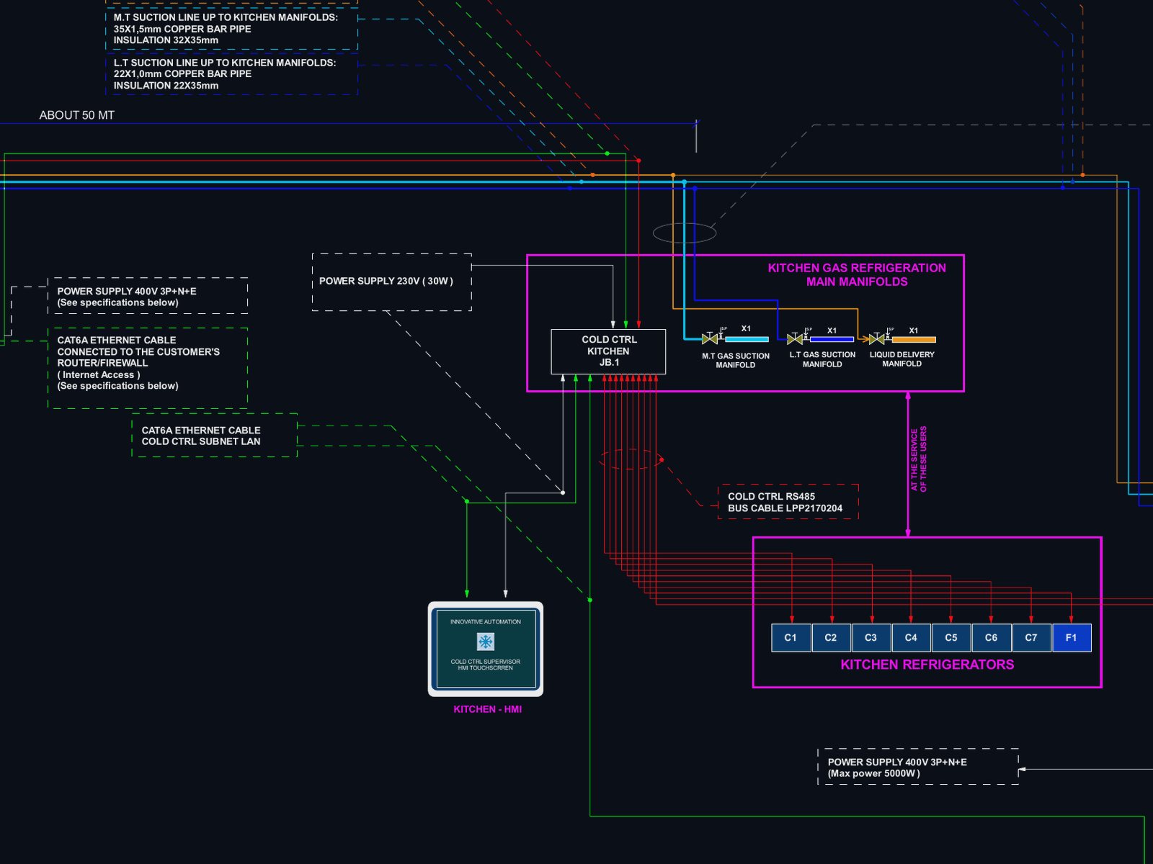1153x864 pixels.
Task: Select the POWER SUPPLY 400V See specifications note
Action: 148,296
